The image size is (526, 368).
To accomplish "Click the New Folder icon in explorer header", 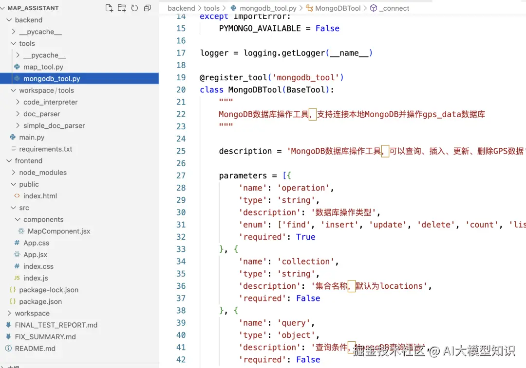I will pyautogui.click(x=122, y=8).
